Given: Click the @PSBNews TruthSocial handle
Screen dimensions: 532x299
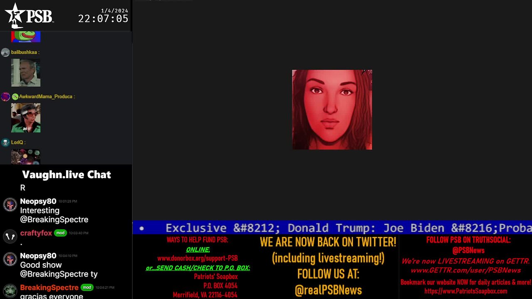Looking at the screenshot, I should tap(468, 250).
